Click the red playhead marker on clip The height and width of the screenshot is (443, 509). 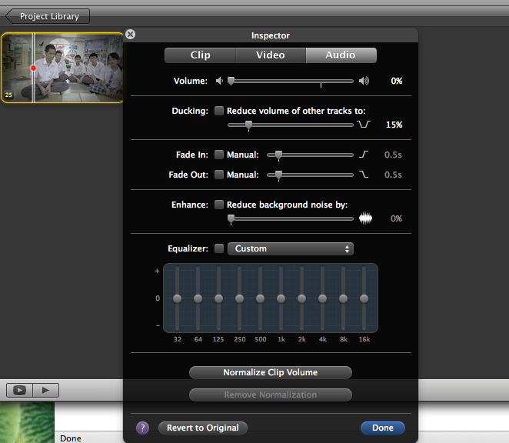(33, 68)
